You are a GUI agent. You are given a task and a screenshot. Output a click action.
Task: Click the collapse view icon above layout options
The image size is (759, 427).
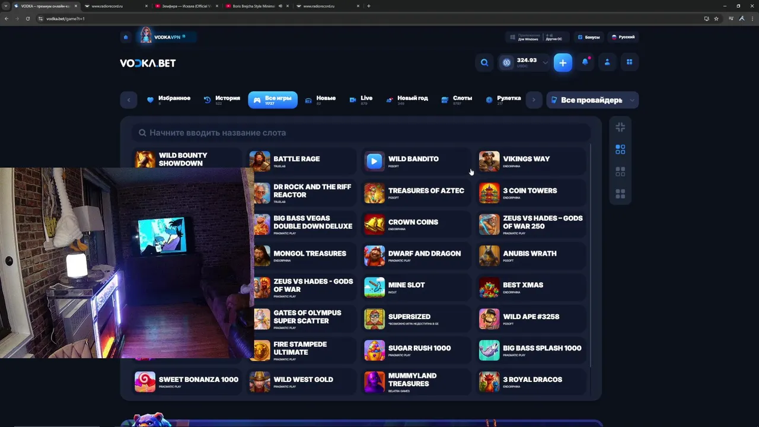click(620, 127)
